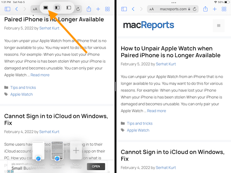The image size is (231, 173).
Task: Tap the macreports.com address field
Action: pos(173,9)
